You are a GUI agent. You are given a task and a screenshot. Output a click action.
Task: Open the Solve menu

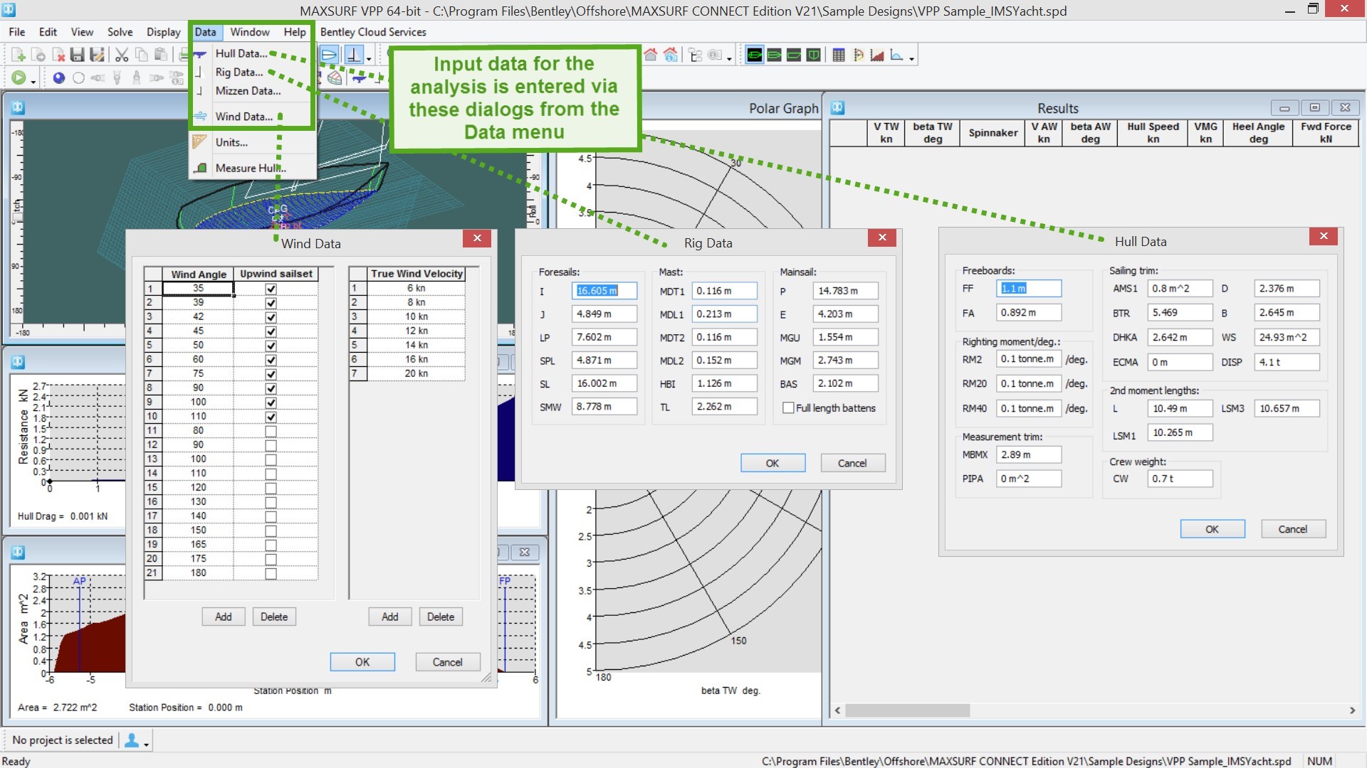tap(119, 32)
